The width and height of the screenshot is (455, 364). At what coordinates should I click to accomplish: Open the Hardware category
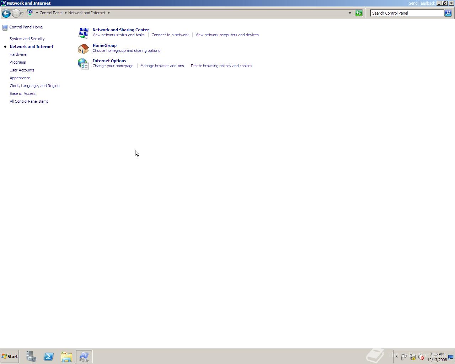pyautogui.click(x=18, y=54)
